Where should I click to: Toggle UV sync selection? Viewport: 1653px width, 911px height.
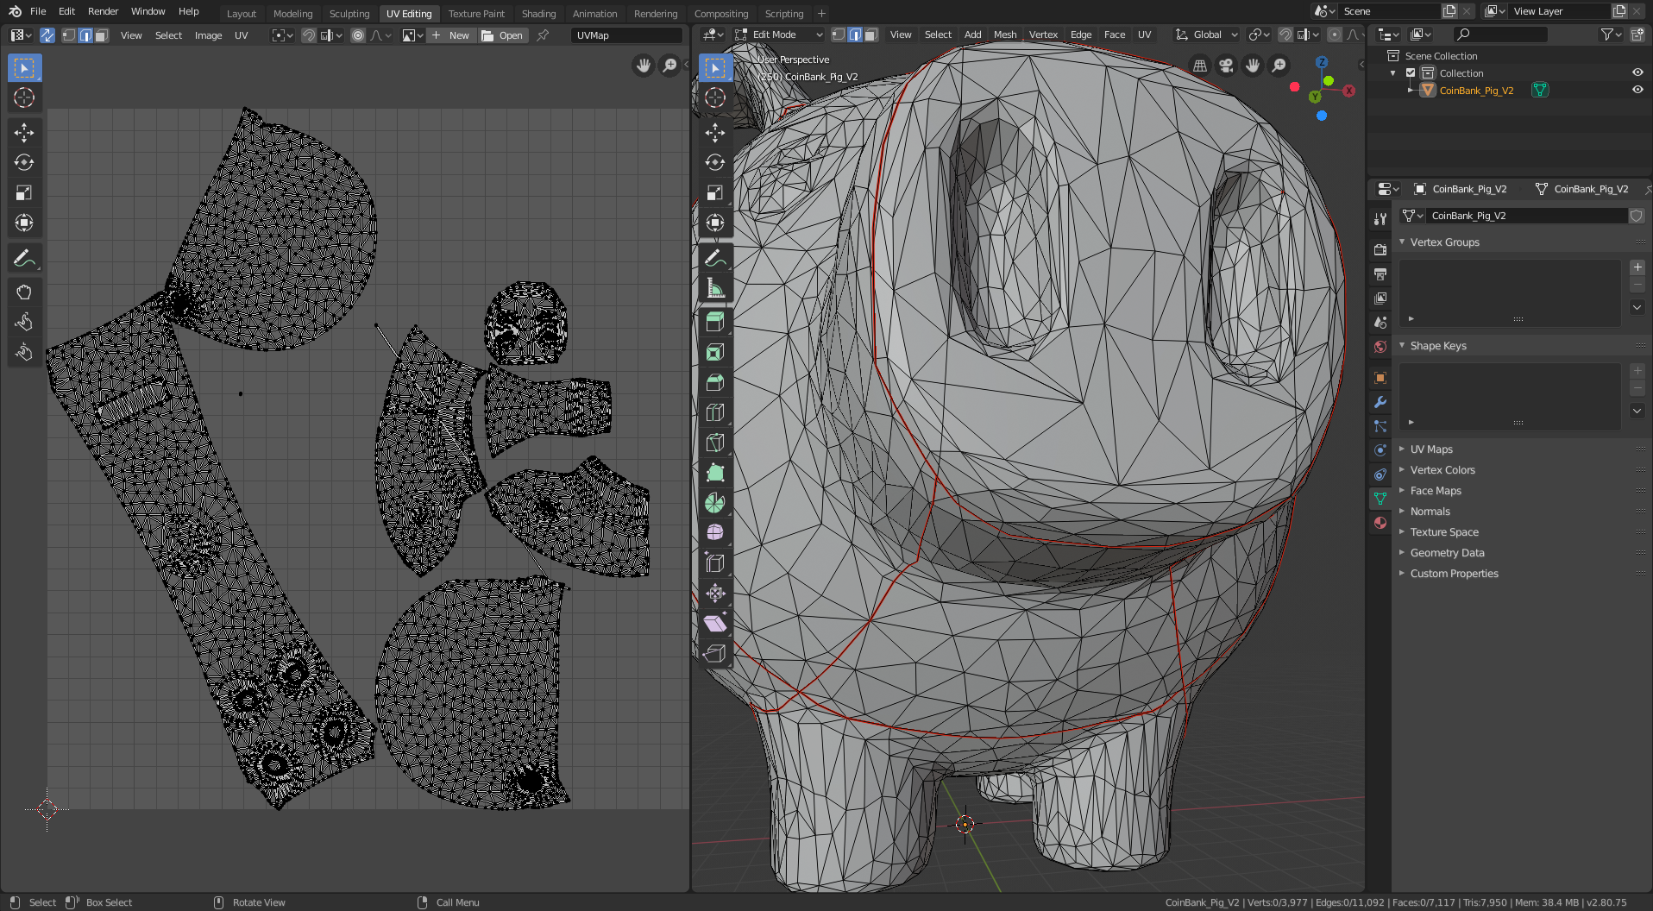[x=47, y=35]
